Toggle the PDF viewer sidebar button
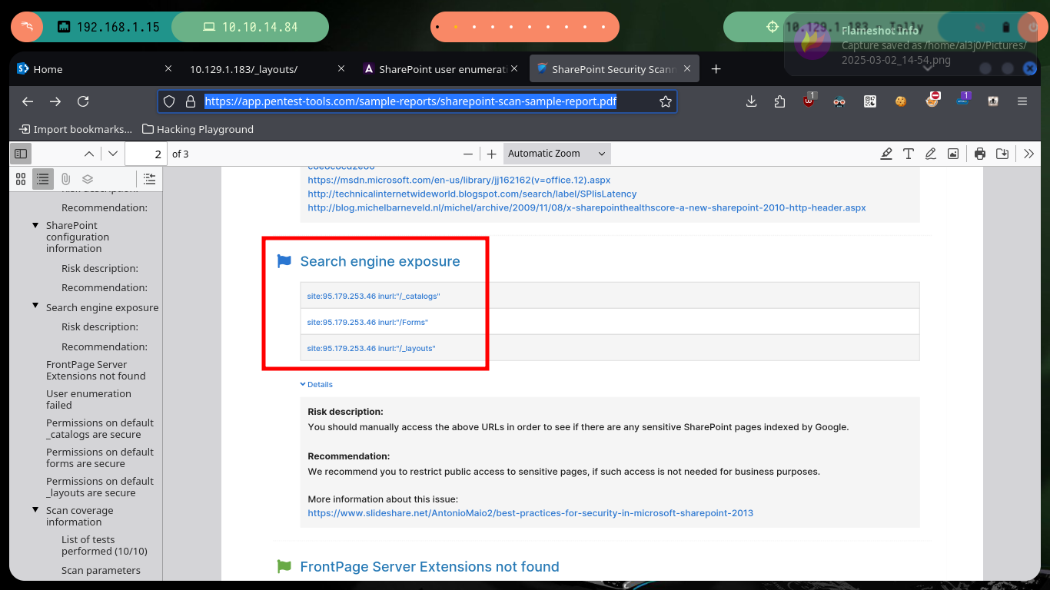This screenshot has width=1050, height=590. tap(21, 154)
